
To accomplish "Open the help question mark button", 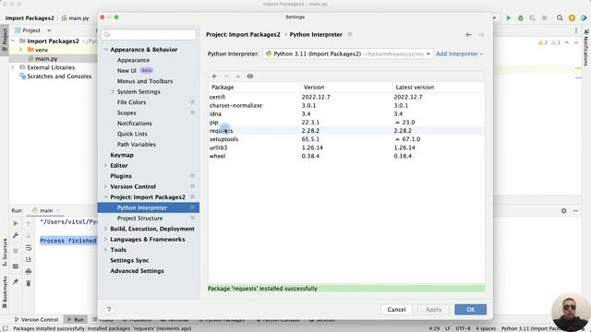I will [109, 310].
